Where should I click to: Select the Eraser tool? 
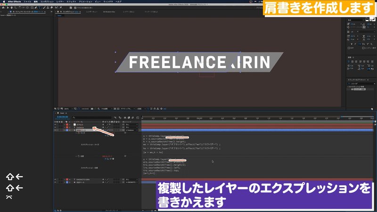click(x=51, y=8)
